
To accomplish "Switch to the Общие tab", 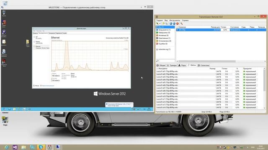I will [x=161, y=65].
